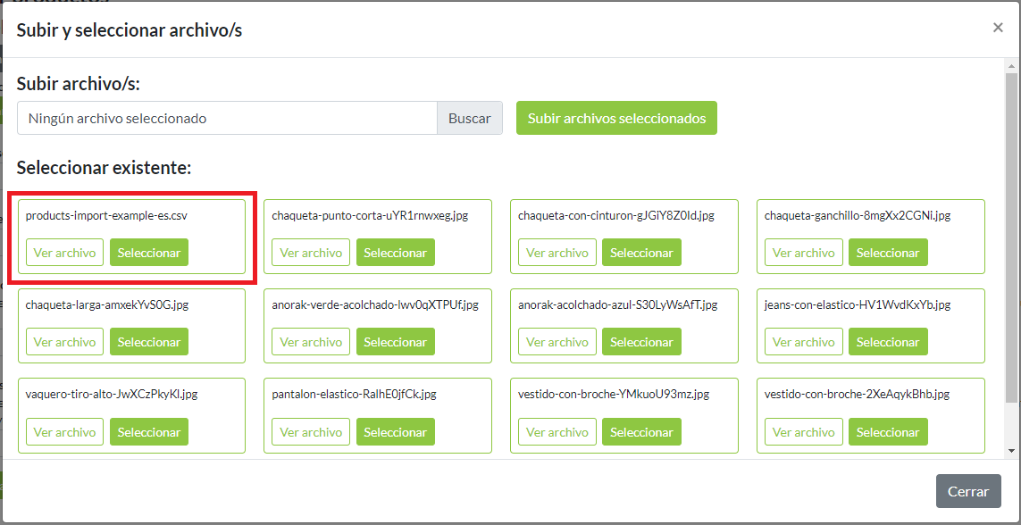This screenshot has width=1021, height=525.
Task: Click Seleccionar under chaqueta-punto-corta image
Action: tap(395, 252)
